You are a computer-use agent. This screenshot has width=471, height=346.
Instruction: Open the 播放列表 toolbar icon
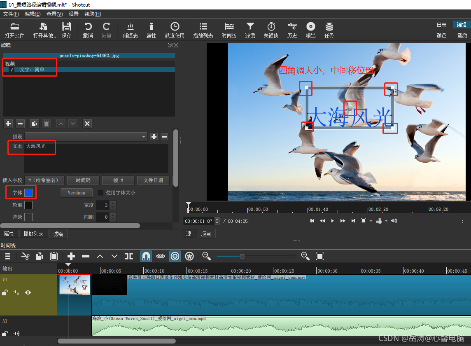tap(203, 30)
